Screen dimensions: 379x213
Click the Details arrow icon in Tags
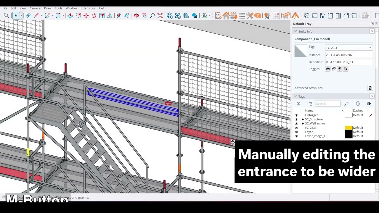point(369,104)
